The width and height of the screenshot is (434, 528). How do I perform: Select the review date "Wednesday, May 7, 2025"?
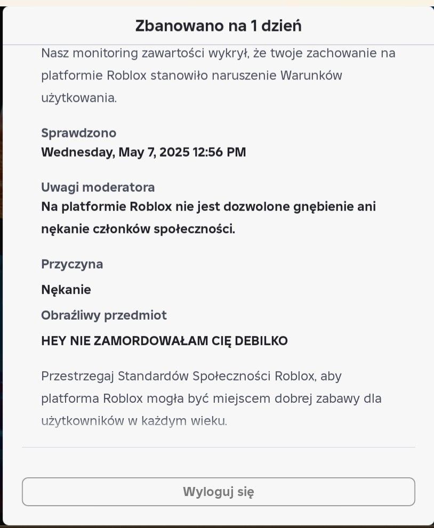tap(115, 152)
